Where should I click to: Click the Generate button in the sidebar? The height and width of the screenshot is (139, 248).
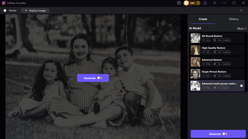pyautogui.click(x=218, y=134)
